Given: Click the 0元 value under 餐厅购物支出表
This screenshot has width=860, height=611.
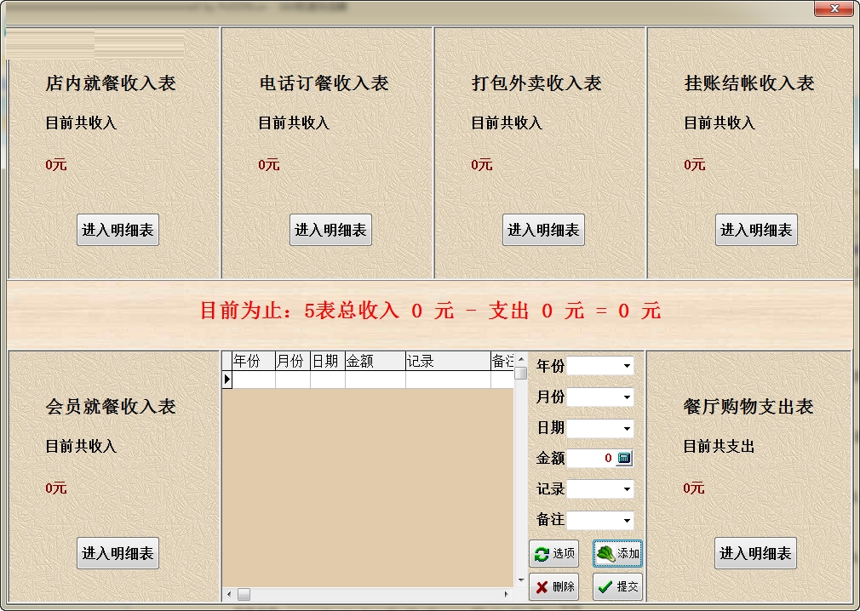Looking at the screenshot, I should (694, 488).
